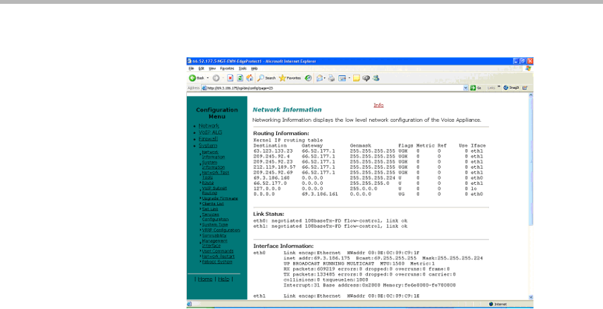The width and height of the screenshot is (603, 309).
Task: Open the File menu
Action: click(x=191, y=68)
